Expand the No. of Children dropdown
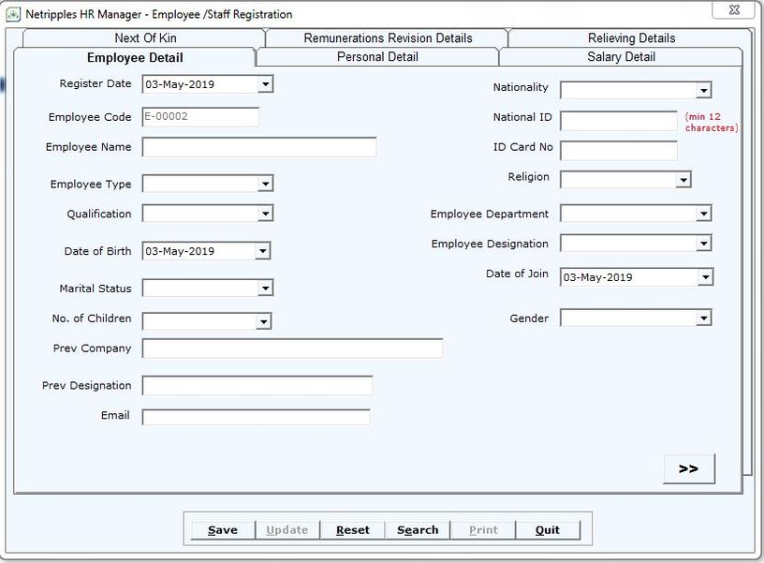764x563 pixels. [x=263, y=321]
